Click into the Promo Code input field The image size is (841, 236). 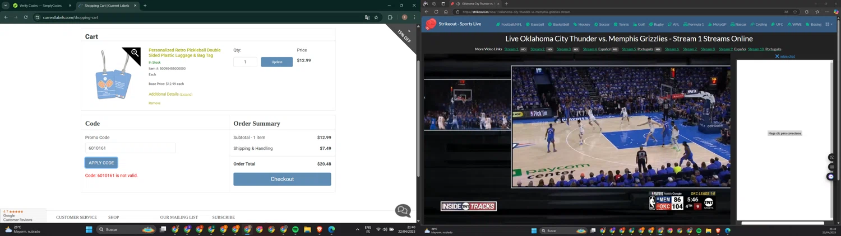(130, 148)
